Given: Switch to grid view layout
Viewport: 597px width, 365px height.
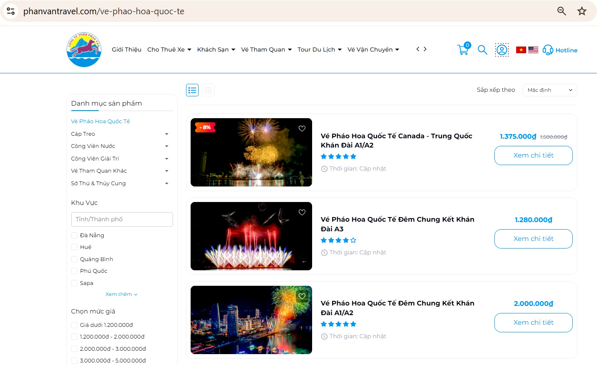Looking at the screenshot, I should (208, 90).
